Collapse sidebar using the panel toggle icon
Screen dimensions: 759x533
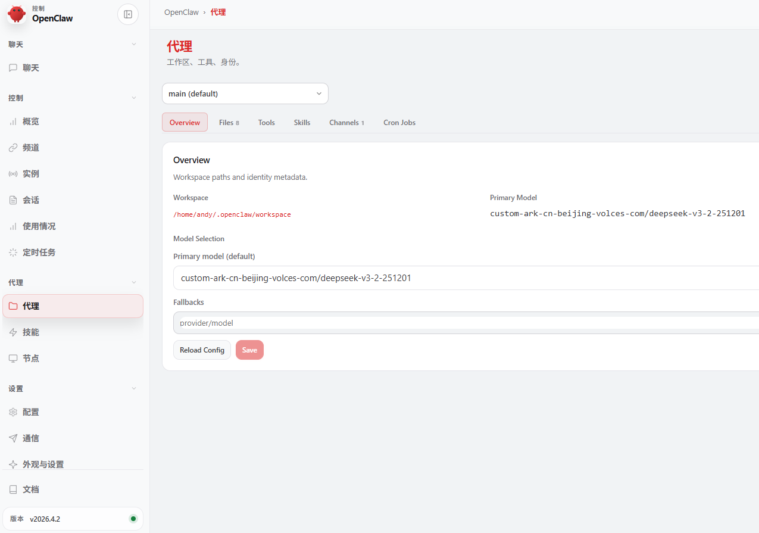(x=128, y=14)
